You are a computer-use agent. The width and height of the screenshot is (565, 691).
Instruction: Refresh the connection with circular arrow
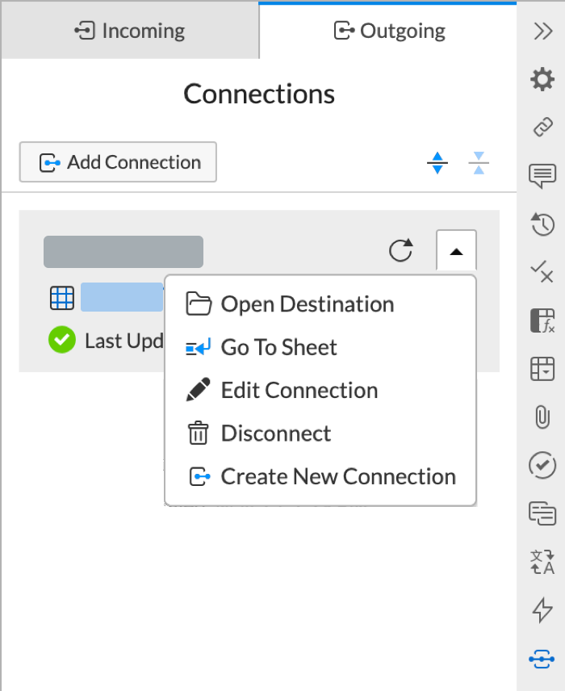pyautogui.click(x=401, y=251)
